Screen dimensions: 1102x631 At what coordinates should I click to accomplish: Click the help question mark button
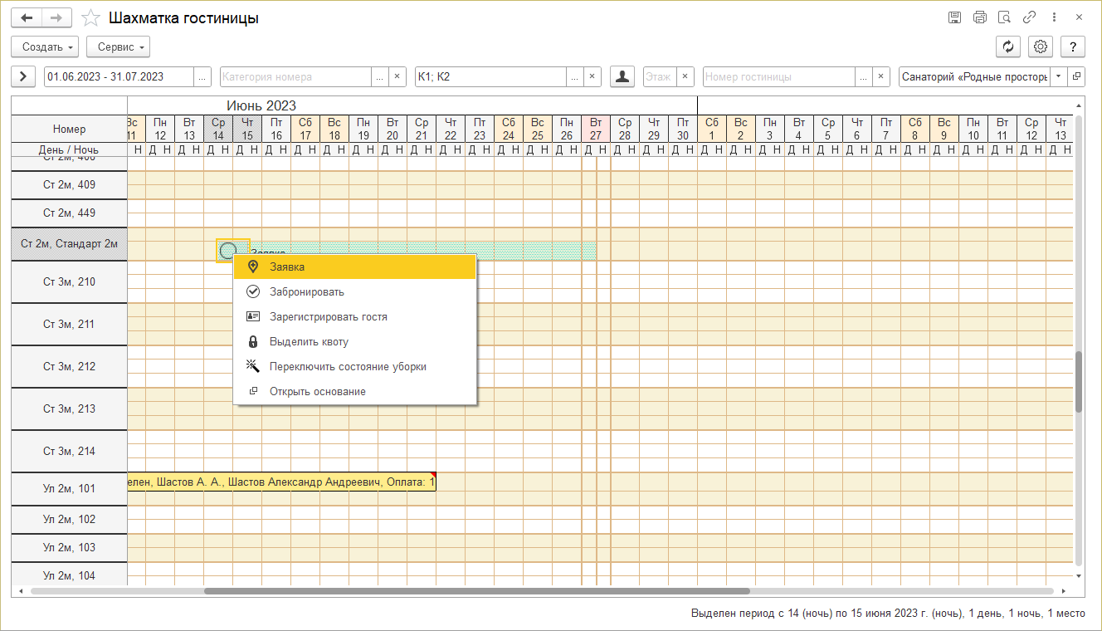[x=1073, y=46]
